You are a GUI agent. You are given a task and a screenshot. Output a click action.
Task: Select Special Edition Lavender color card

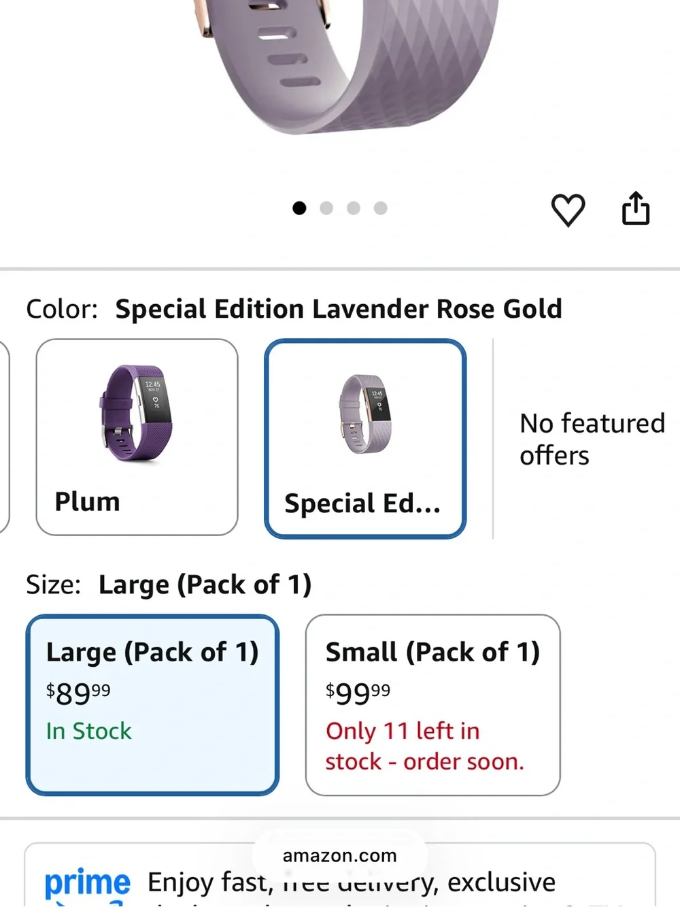365,439
